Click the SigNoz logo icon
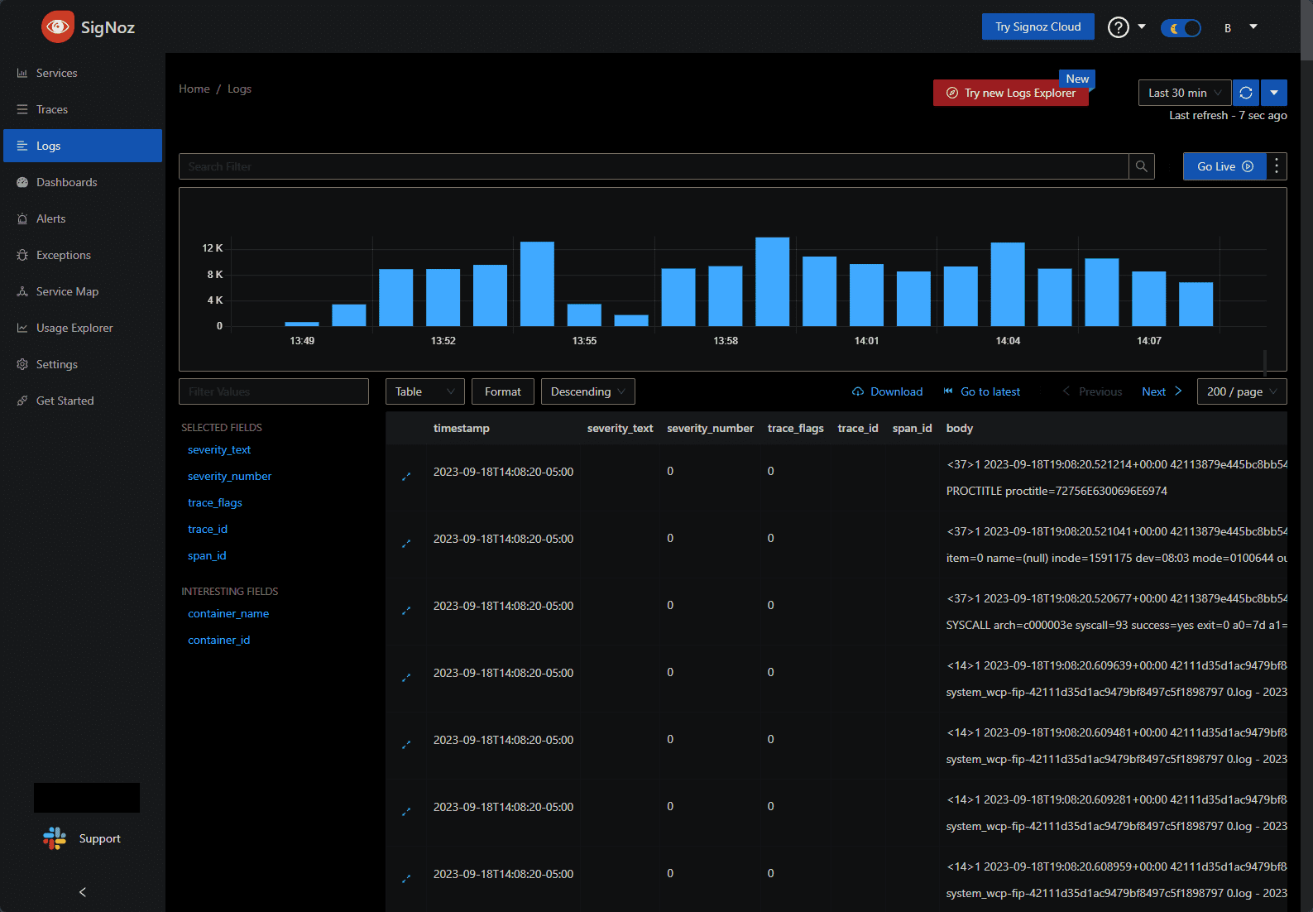This screenshot has height=912, width=1313. click(58, 27)
